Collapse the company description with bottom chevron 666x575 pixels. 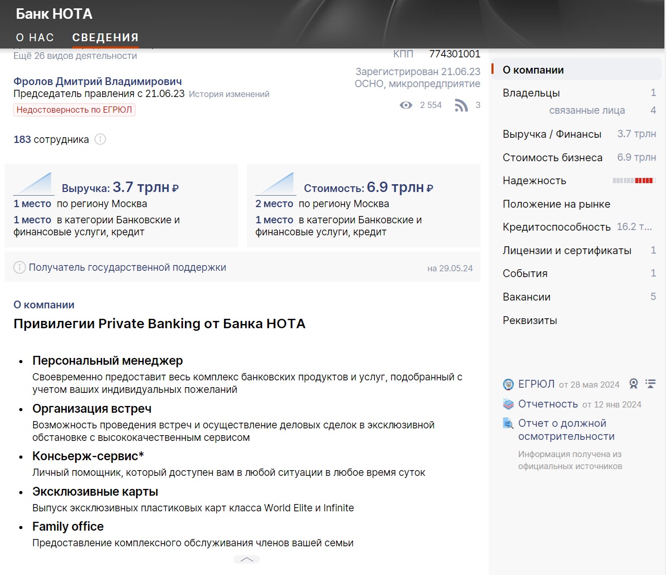pos(246,559)
